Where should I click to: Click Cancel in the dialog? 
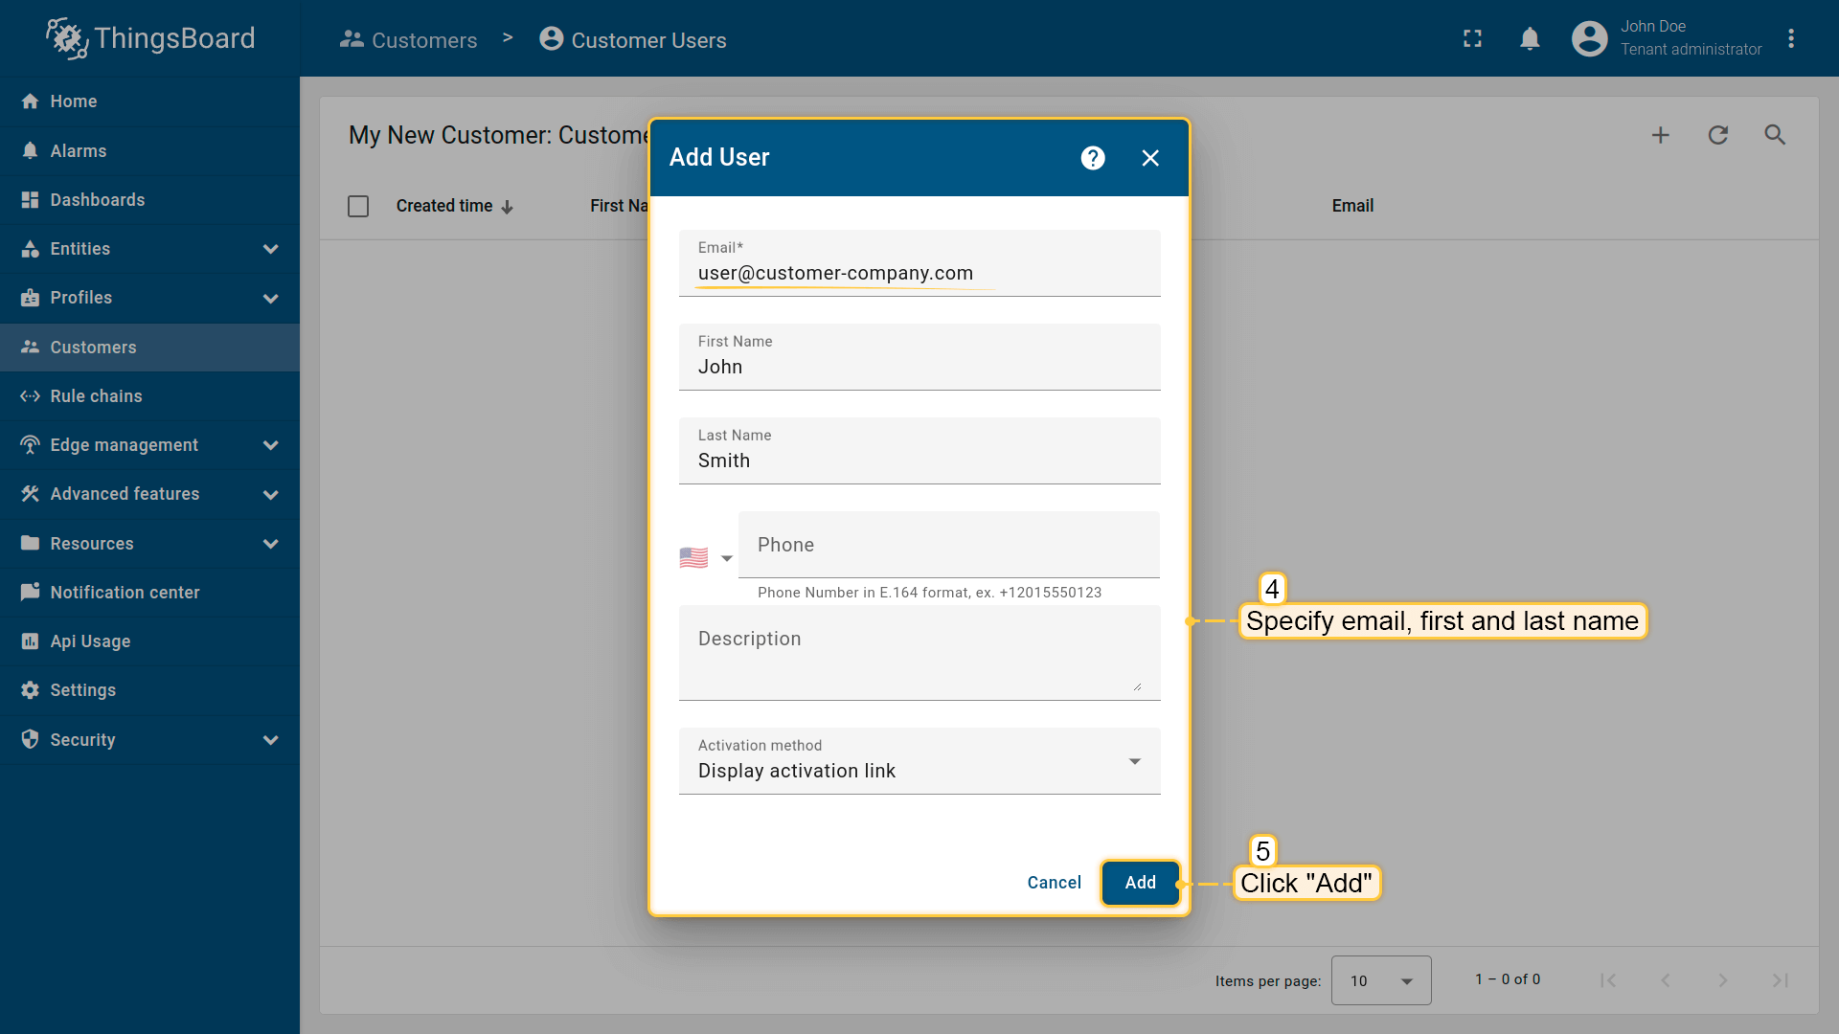pos(1054,883)
